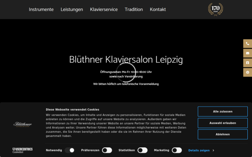Open the phone contact side icon
The image size is (252, 157).
click(x=247, y=44)
